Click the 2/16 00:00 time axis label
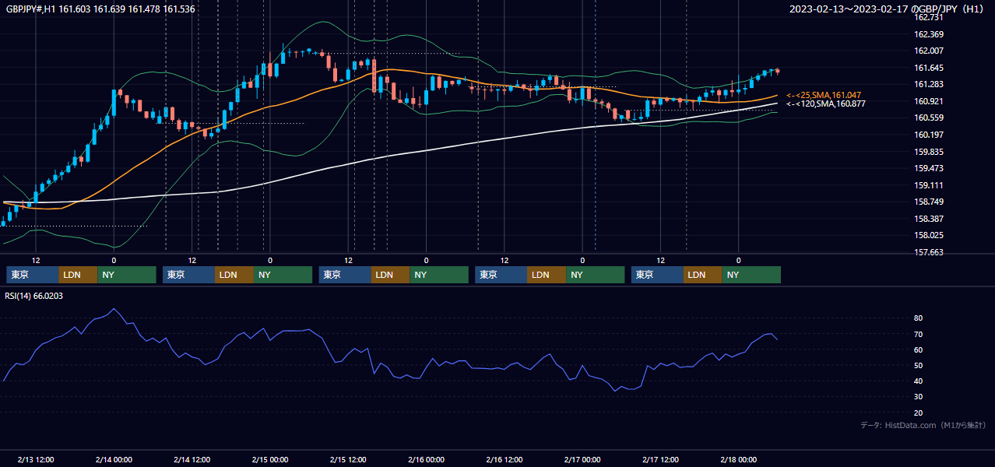The width and height of the screenshot is (995, 467). pyautogui.click(x=426, y=459)
